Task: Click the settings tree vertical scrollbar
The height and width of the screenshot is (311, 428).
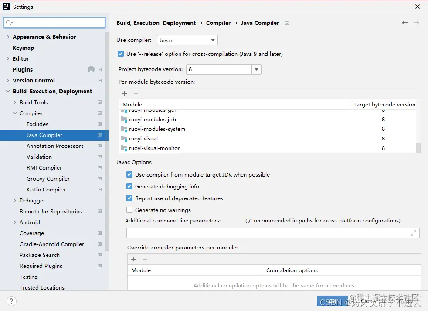Action: [107, 141]
